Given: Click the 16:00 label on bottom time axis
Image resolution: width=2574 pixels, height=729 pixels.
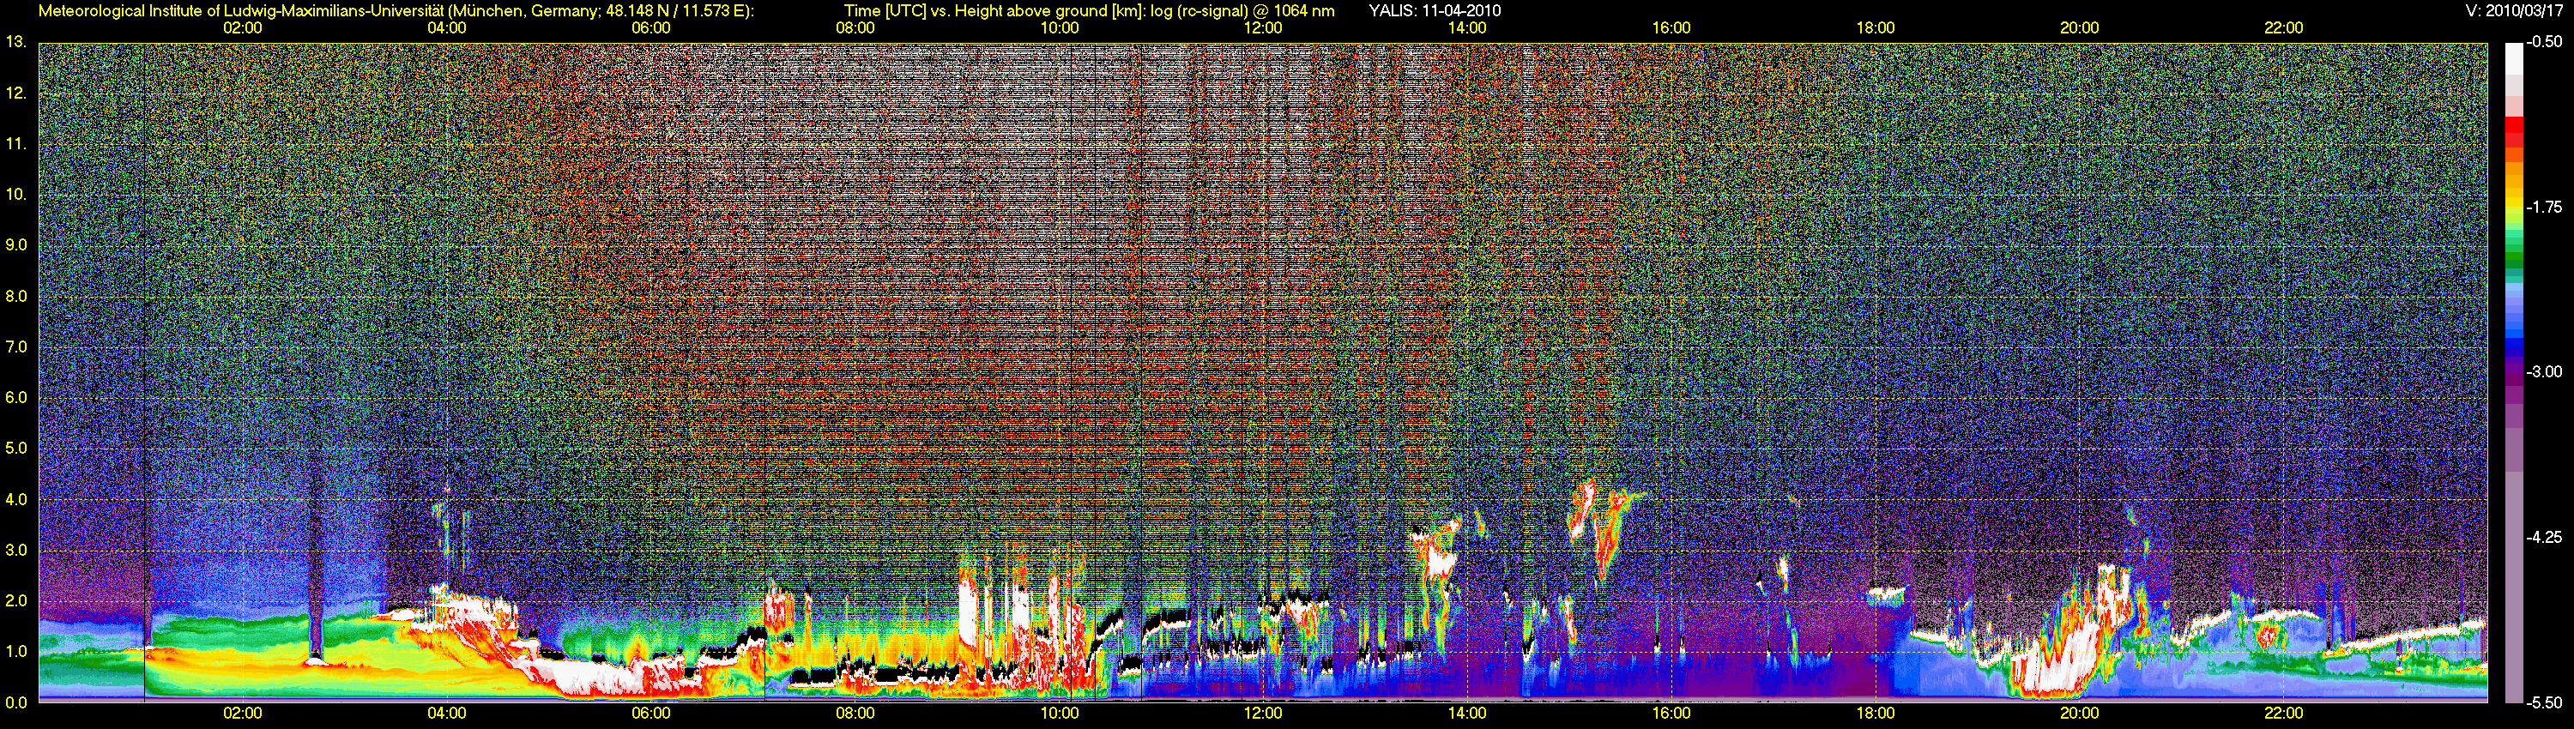Looking at the screenshot, I should point(1671,713).
